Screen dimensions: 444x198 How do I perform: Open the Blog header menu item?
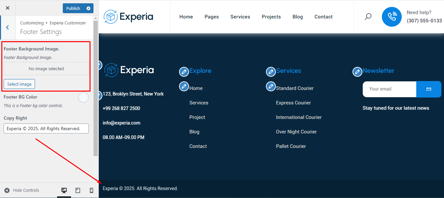[x=298, y=17]
